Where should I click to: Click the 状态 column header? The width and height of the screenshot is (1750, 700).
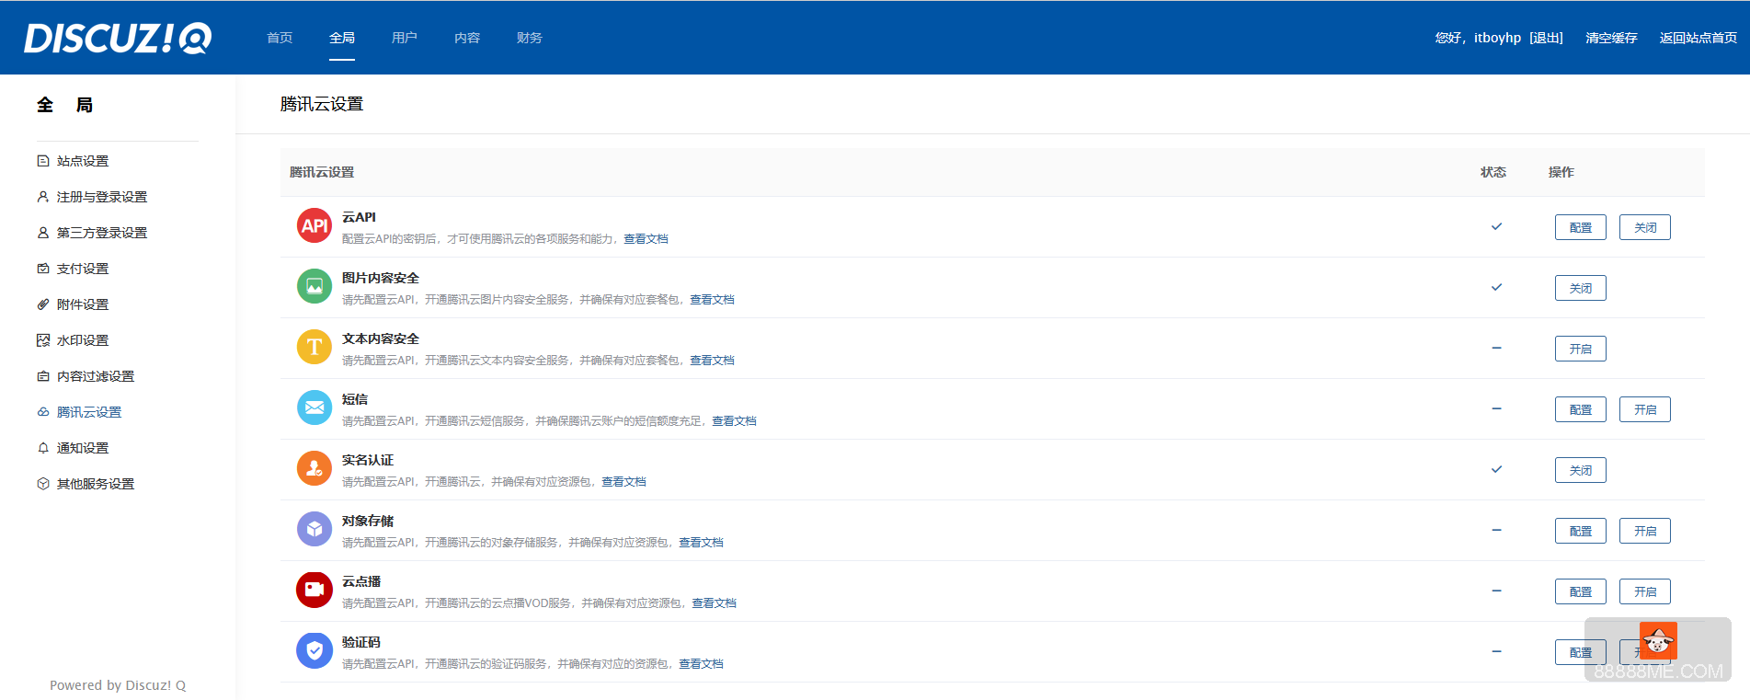coord(1493,172)
